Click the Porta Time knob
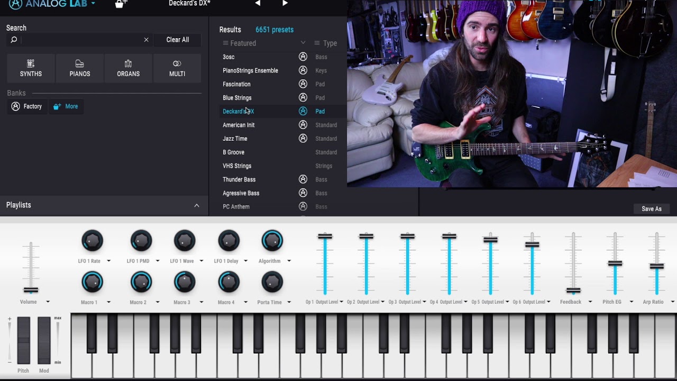677x381 pixels. 272,282
